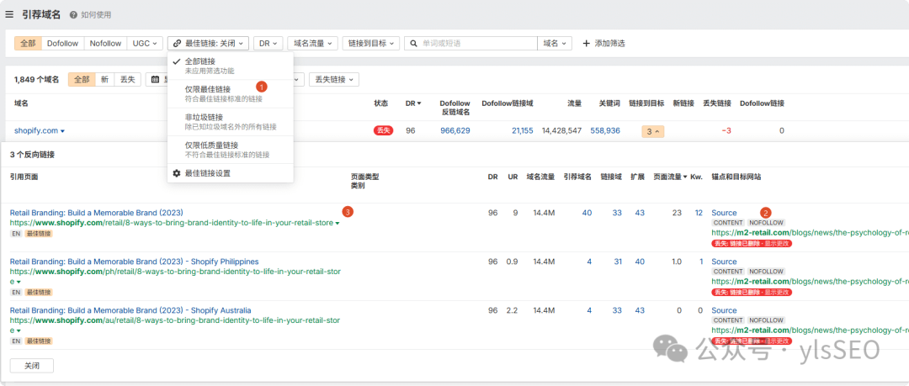Open the 域名流量 filter dropdown
Screen dimensions: 909x386
312,44
